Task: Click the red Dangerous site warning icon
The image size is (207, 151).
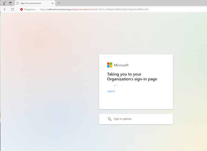Action: point(21,9)
